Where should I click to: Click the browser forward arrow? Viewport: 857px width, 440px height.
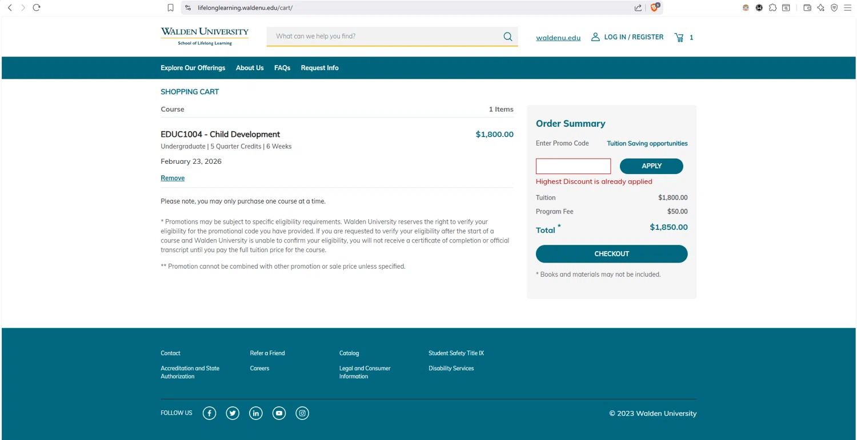(x=23, y=7)
